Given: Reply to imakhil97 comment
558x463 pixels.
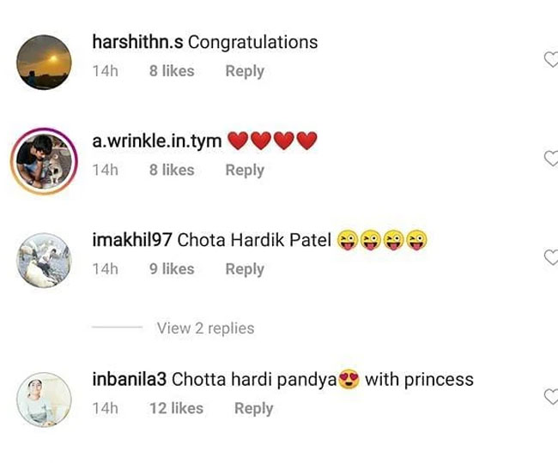Looking at the screenshot, I should (245, 269).
